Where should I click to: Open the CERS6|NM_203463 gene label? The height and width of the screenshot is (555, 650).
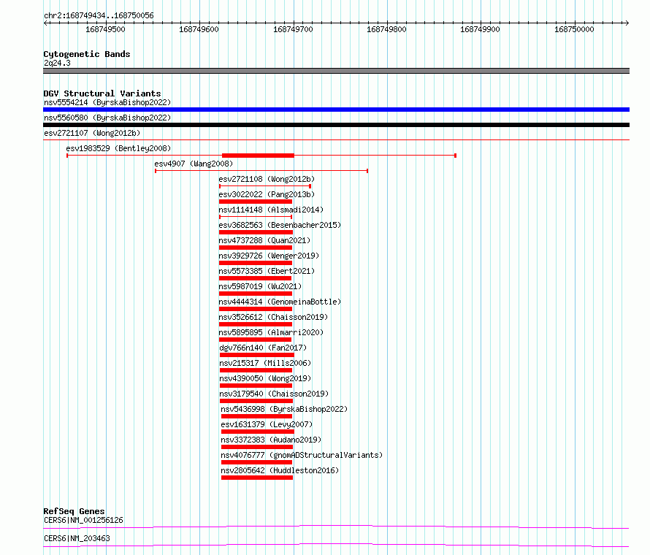(x=77, y=538)
